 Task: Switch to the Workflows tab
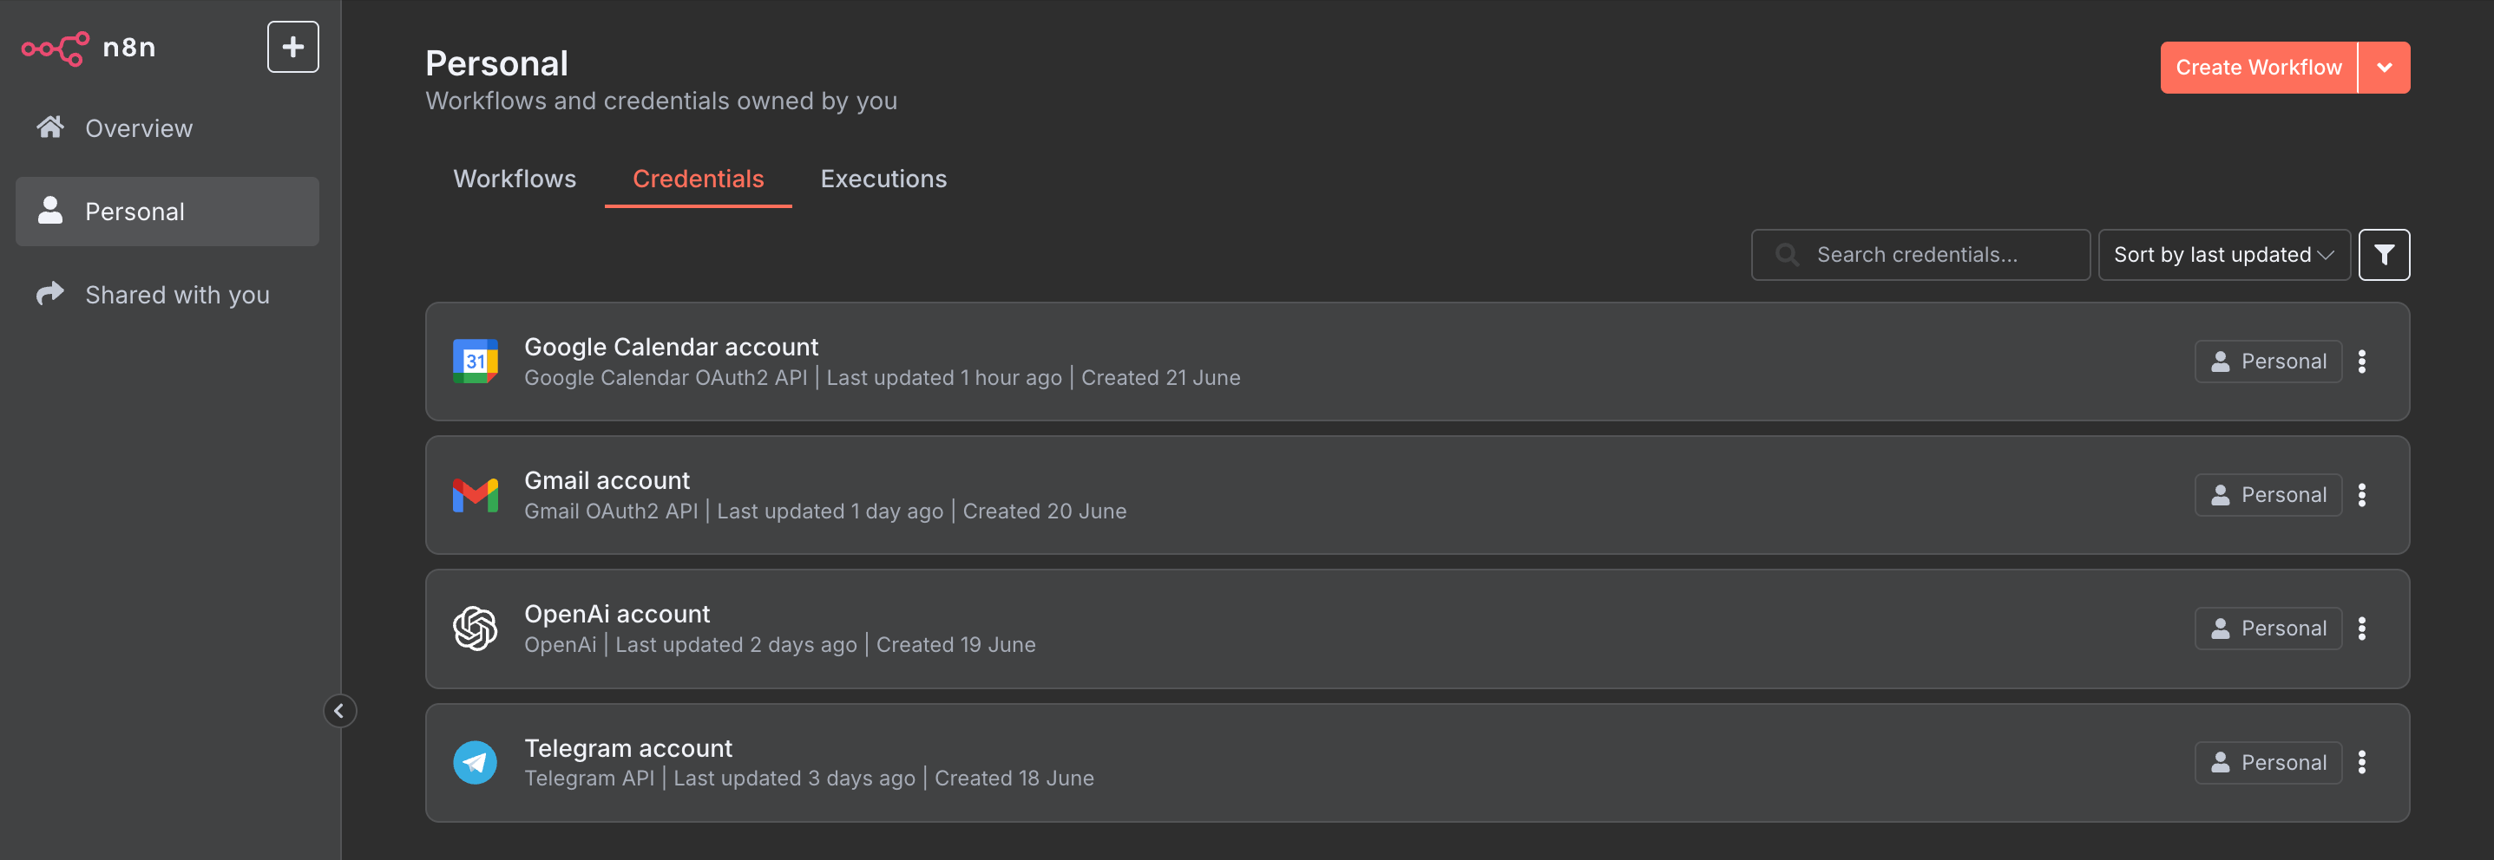click(x=514, y=179)
